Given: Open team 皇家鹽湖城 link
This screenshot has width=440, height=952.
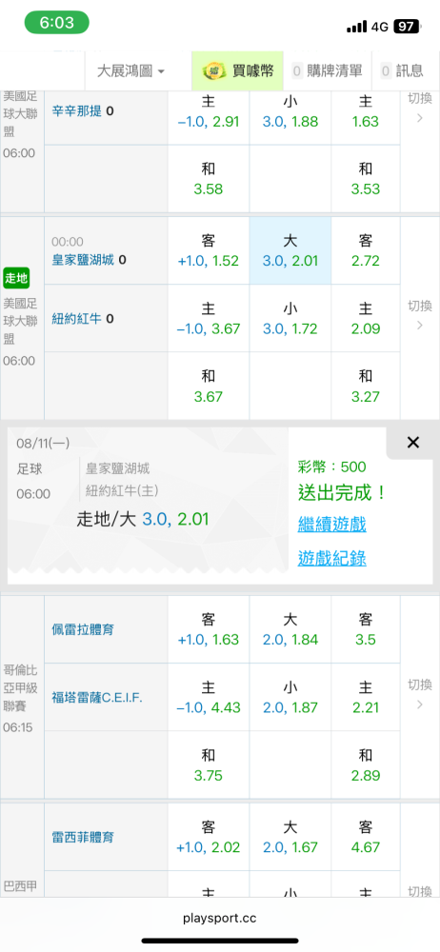Looking at the screenshot, I should pyautogui.click(x=85, y=260).
